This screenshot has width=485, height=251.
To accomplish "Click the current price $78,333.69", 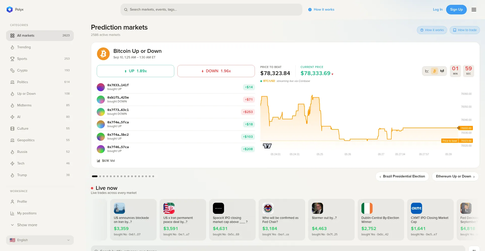I will pos(316,73).
